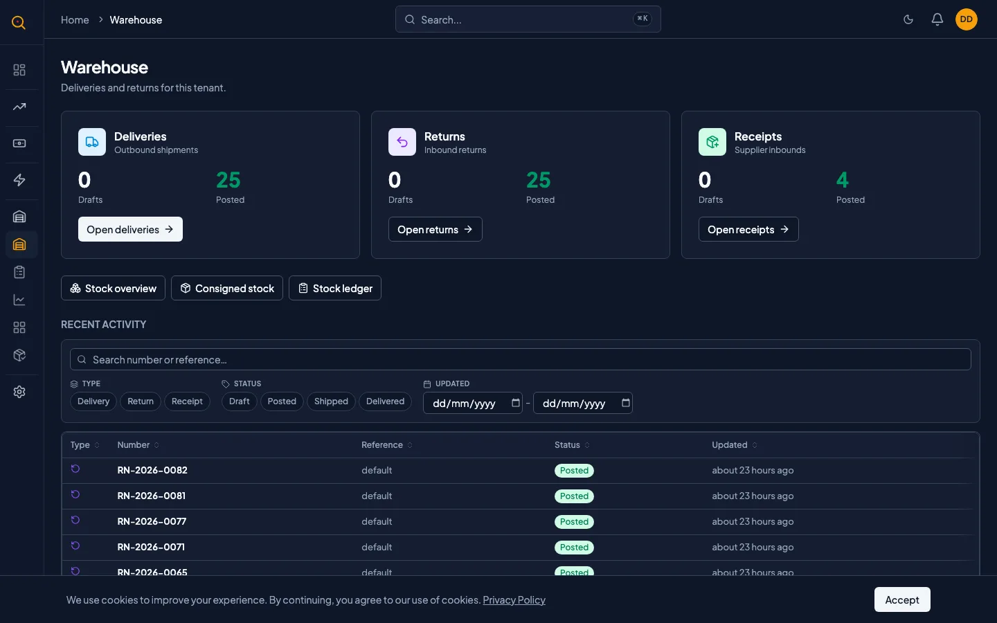The image size is (997, 623).
Task: Open notifications bell
Action: coord(937,19)
